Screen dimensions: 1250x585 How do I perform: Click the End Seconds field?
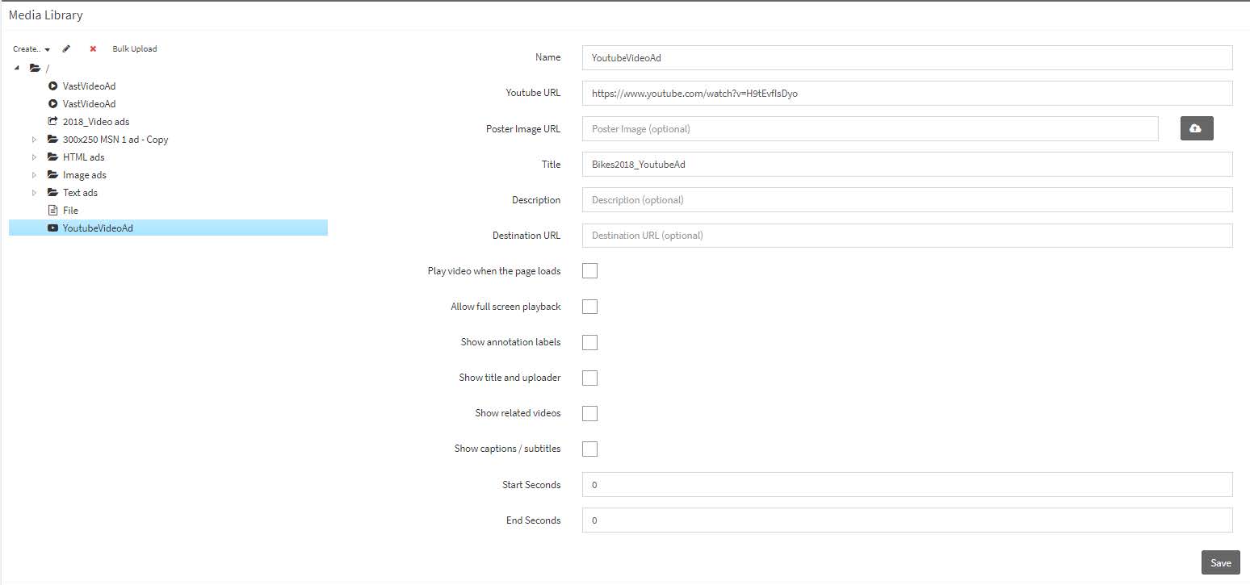click(907, 520)
